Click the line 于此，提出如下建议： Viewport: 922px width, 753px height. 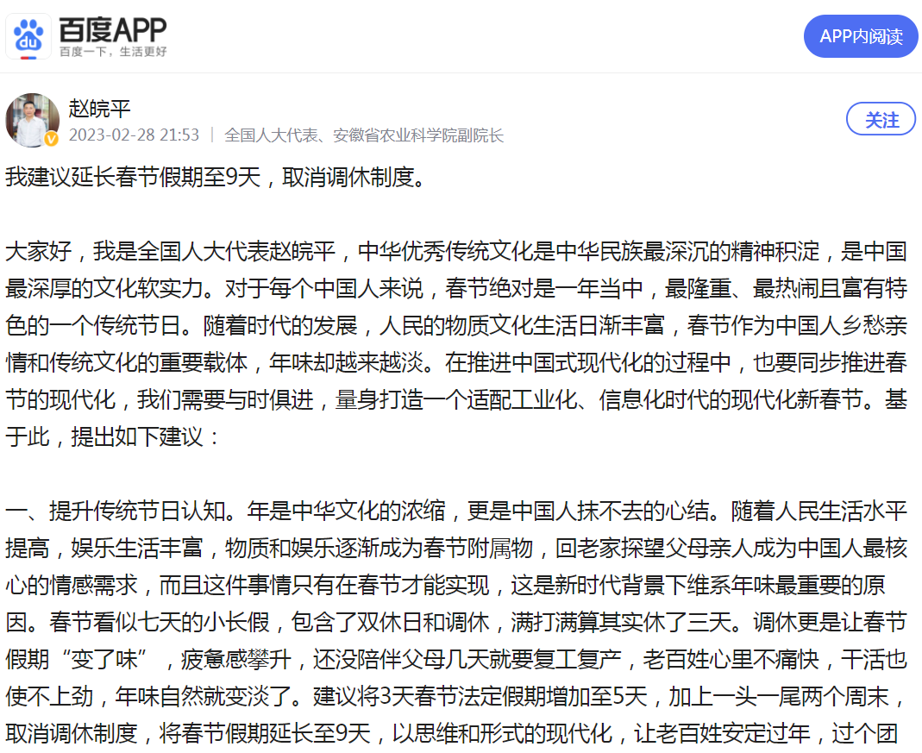click(115, 436)
